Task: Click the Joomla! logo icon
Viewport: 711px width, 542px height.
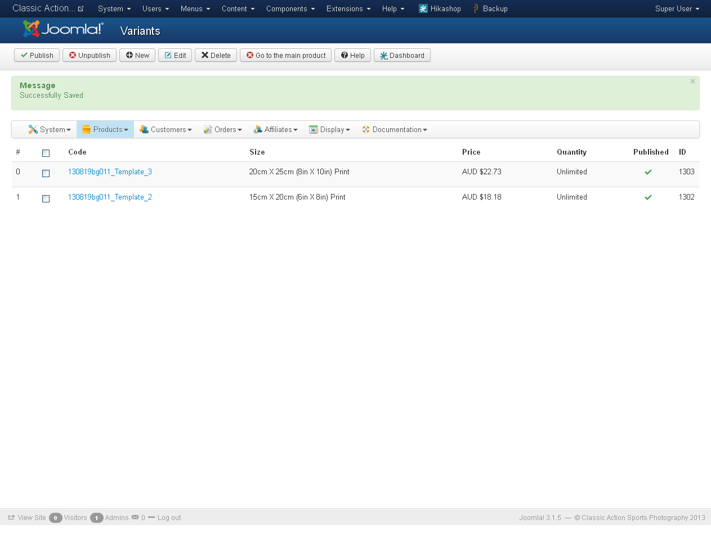Action: click(32, 29)
